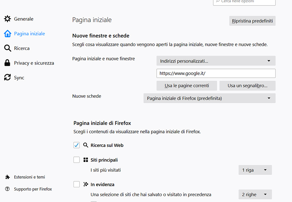Enable the Siti principali checkbox
The image size is (292, 202).
coord(77,160)
